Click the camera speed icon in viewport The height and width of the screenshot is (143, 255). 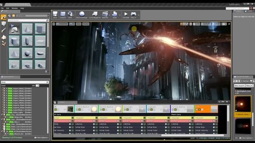point(224,24)
